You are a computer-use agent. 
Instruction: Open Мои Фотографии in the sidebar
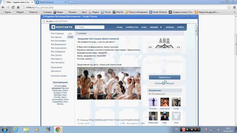[59, 41]
